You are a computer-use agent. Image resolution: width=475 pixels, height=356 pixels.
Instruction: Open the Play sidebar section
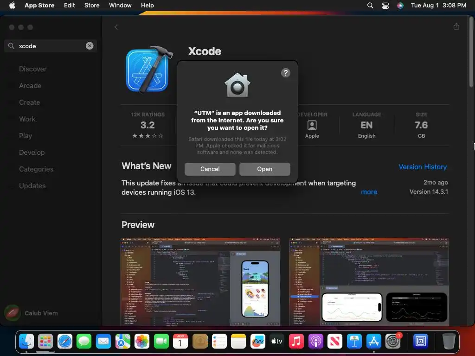point(26,136)
